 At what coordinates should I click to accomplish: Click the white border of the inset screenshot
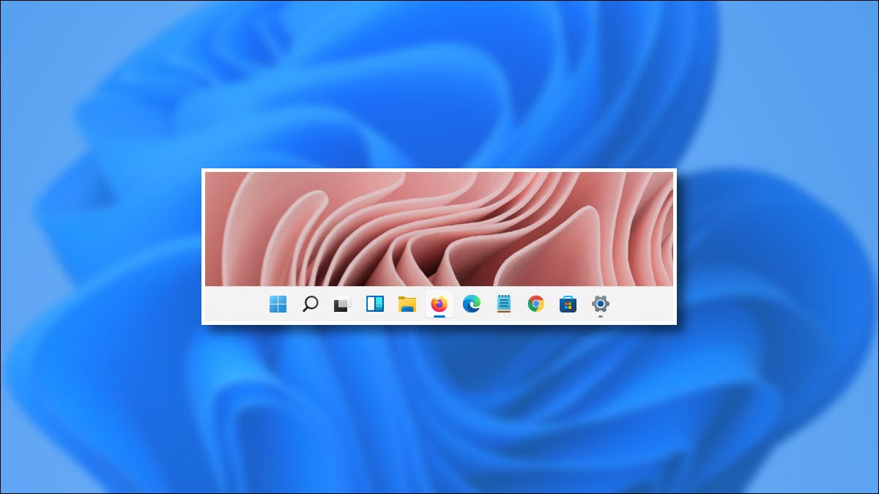point(439,171)
